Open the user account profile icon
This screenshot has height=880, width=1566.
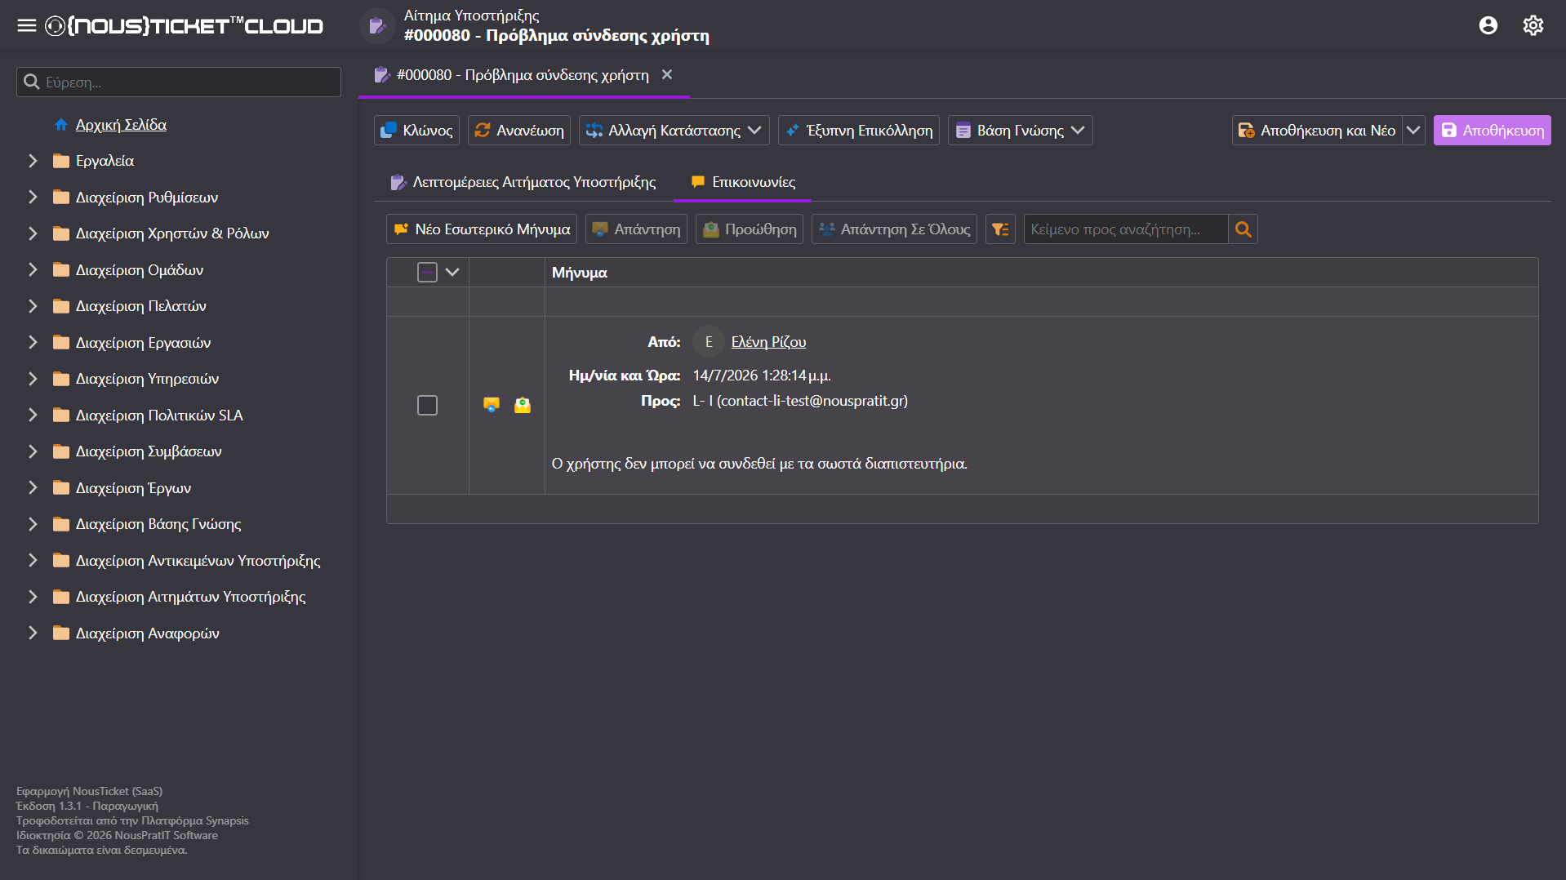[x=1488, y=25]
